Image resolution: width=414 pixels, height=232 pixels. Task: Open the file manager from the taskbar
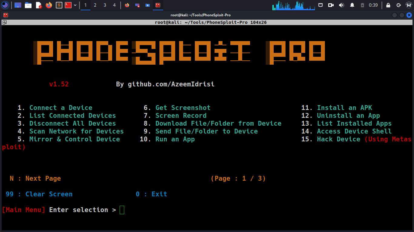tap(28, 5)
